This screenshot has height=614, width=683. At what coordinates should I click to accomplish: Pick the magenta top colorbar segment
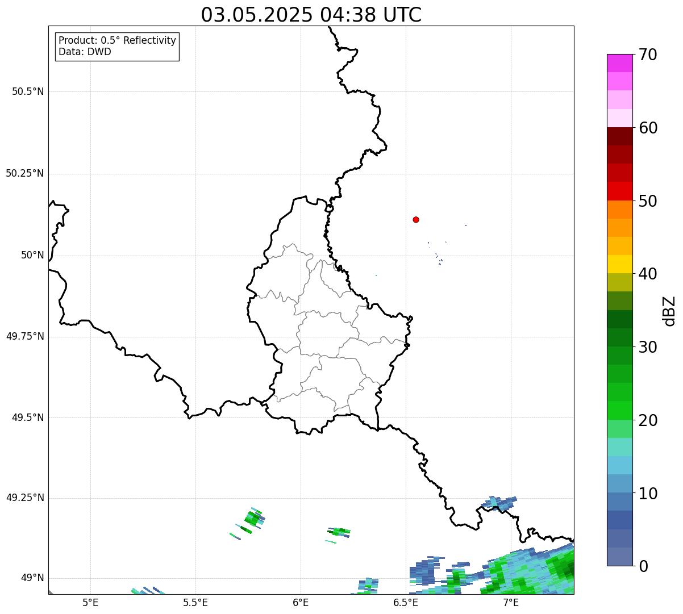tap(619, 63)
